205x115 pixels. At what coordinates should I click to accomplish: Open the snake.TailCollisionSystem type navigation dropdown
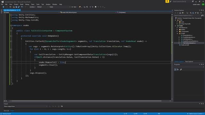(88, 12)
